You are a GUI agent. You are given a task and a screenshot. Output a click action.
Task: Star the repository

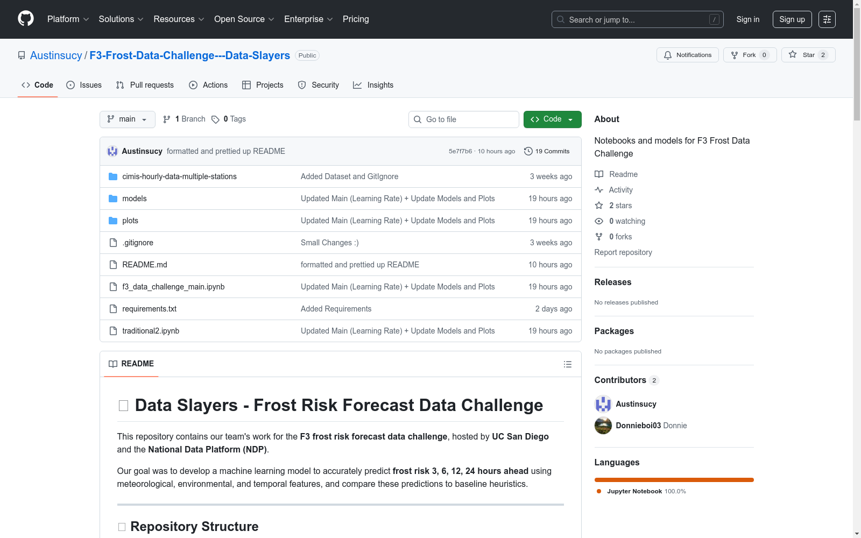click(808, 55)
